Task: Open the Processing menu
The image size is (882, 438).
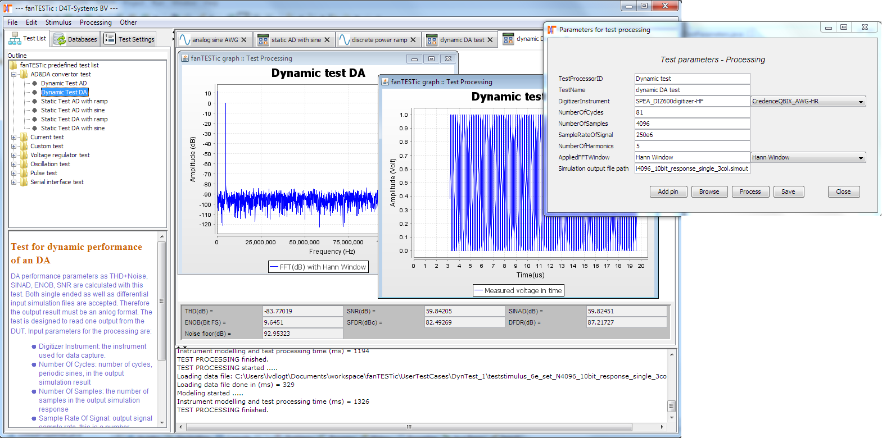Action: coord(96,22)
